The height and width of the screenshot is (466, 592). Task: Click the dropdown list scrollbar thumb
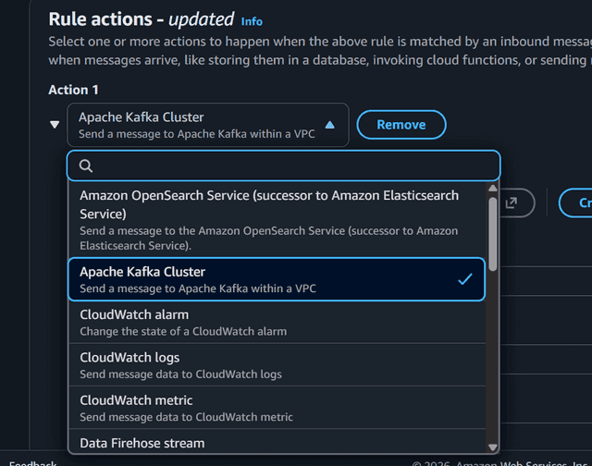493,234
